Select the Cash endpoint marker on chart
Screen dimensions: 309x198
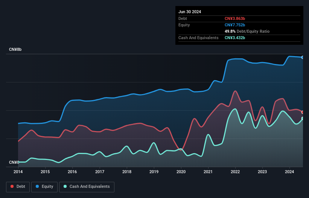pos(303,119)
